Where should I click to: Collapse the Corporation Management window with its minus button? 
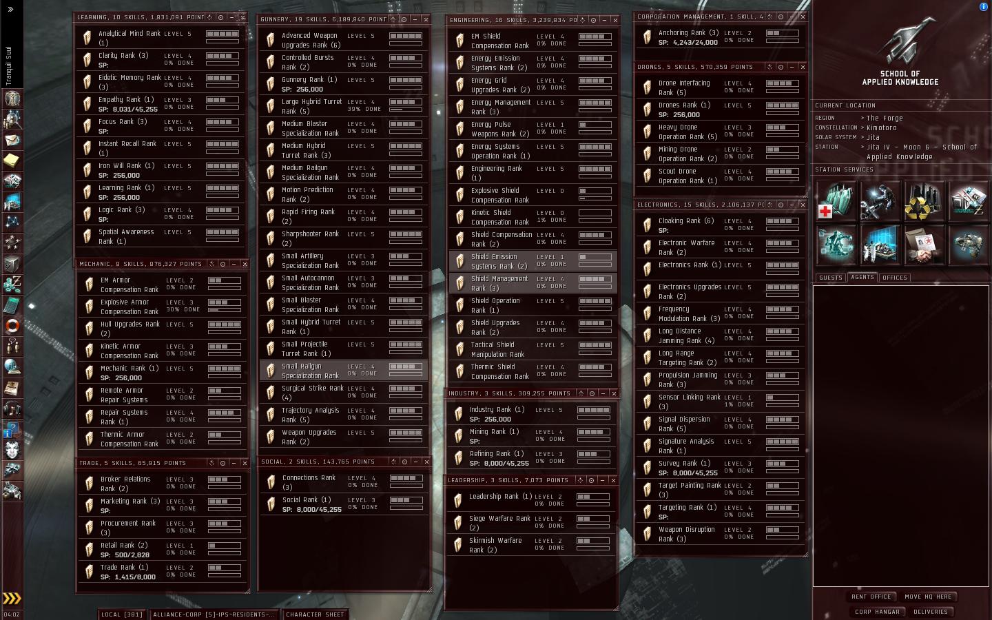coord(792,17)
